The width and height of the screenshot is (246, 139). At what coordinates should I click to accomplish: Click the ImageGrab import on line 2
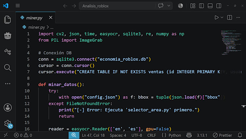coord(91,40)
